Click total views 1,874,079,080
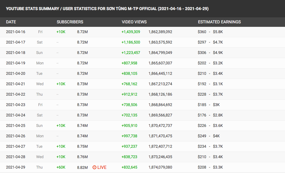Viewport: 285px width, 173px height. click(160, 167)
